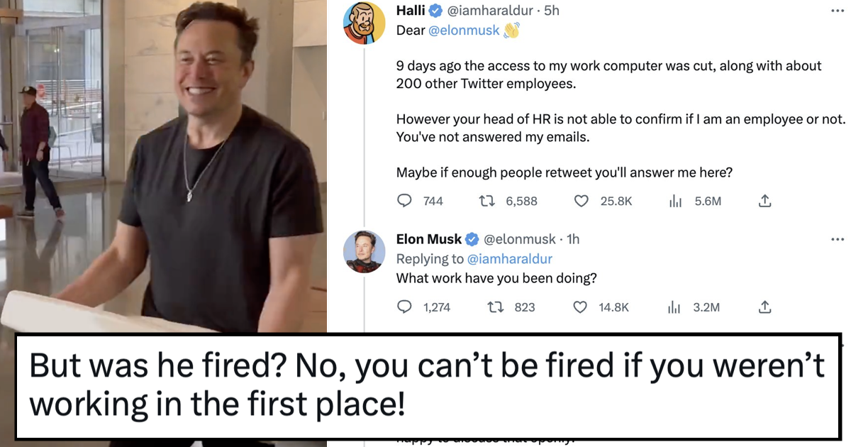The width and height of the screenshot is (851, 447).
Task: Open Halli's cartoon profile avatar
Action: (x=365, y=23)
